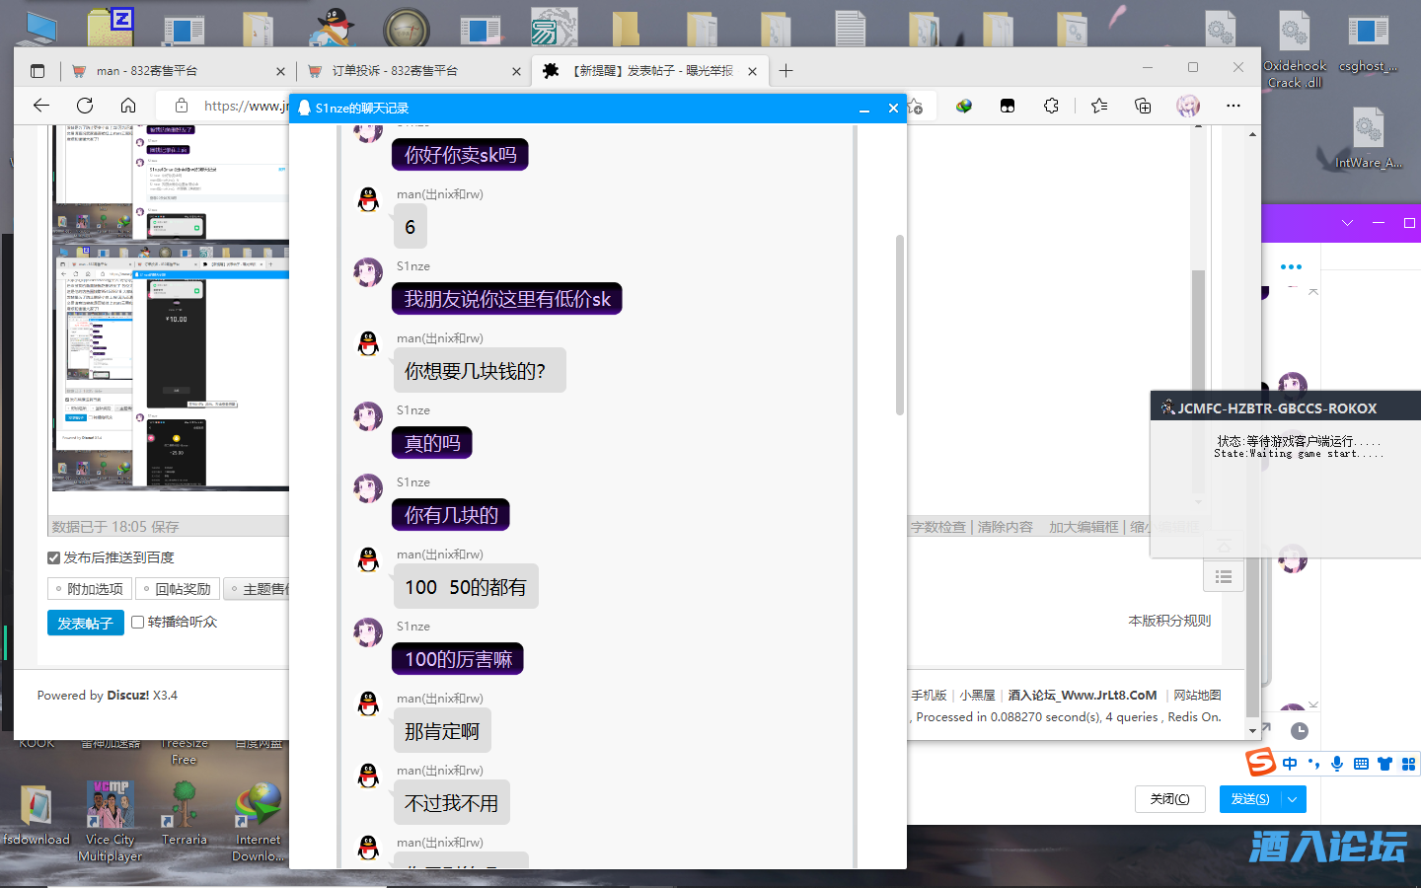1421x888 pixels.
Task: Open chat history clock icon in QQ
Action: pos(1300,731)
